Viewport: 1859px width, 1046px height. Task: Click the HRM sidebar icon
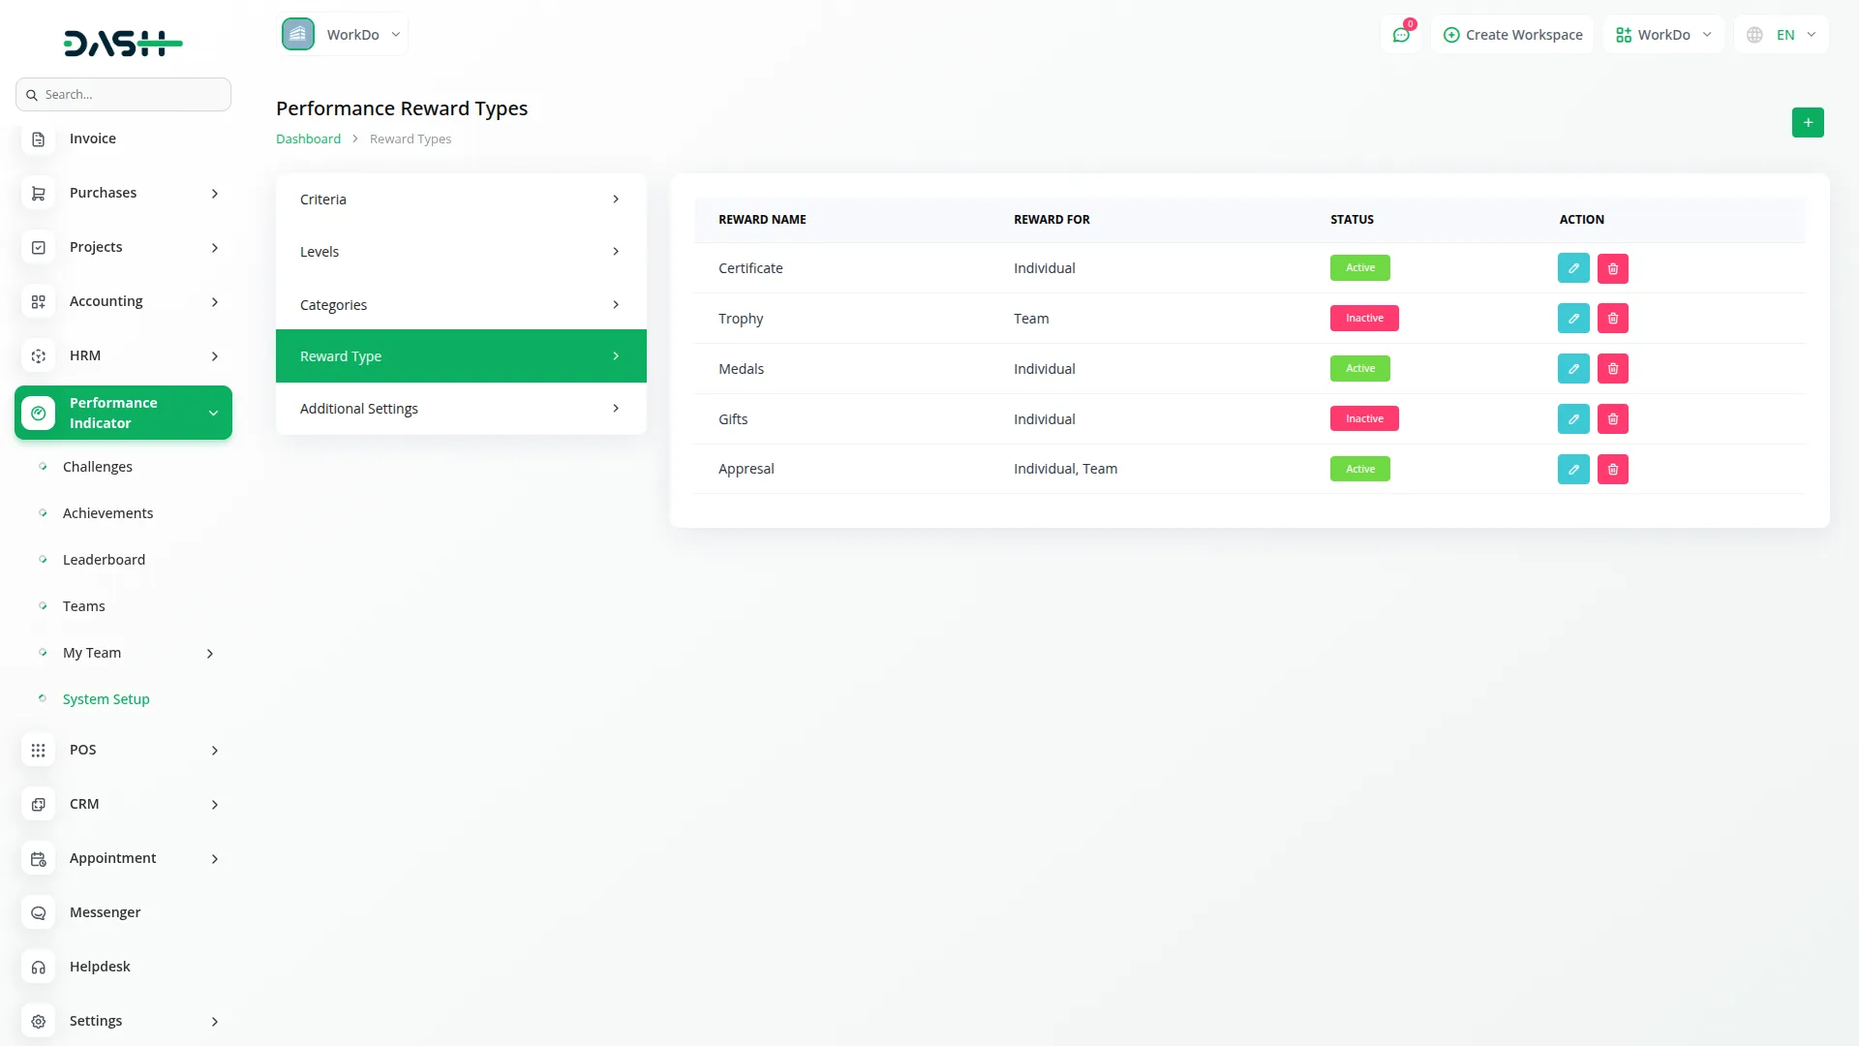[x=39, y=356]
